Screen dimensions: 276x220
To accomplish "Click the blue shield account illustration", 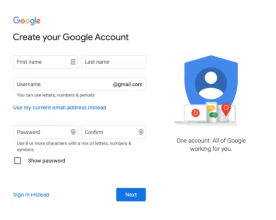I will (211, 80).
